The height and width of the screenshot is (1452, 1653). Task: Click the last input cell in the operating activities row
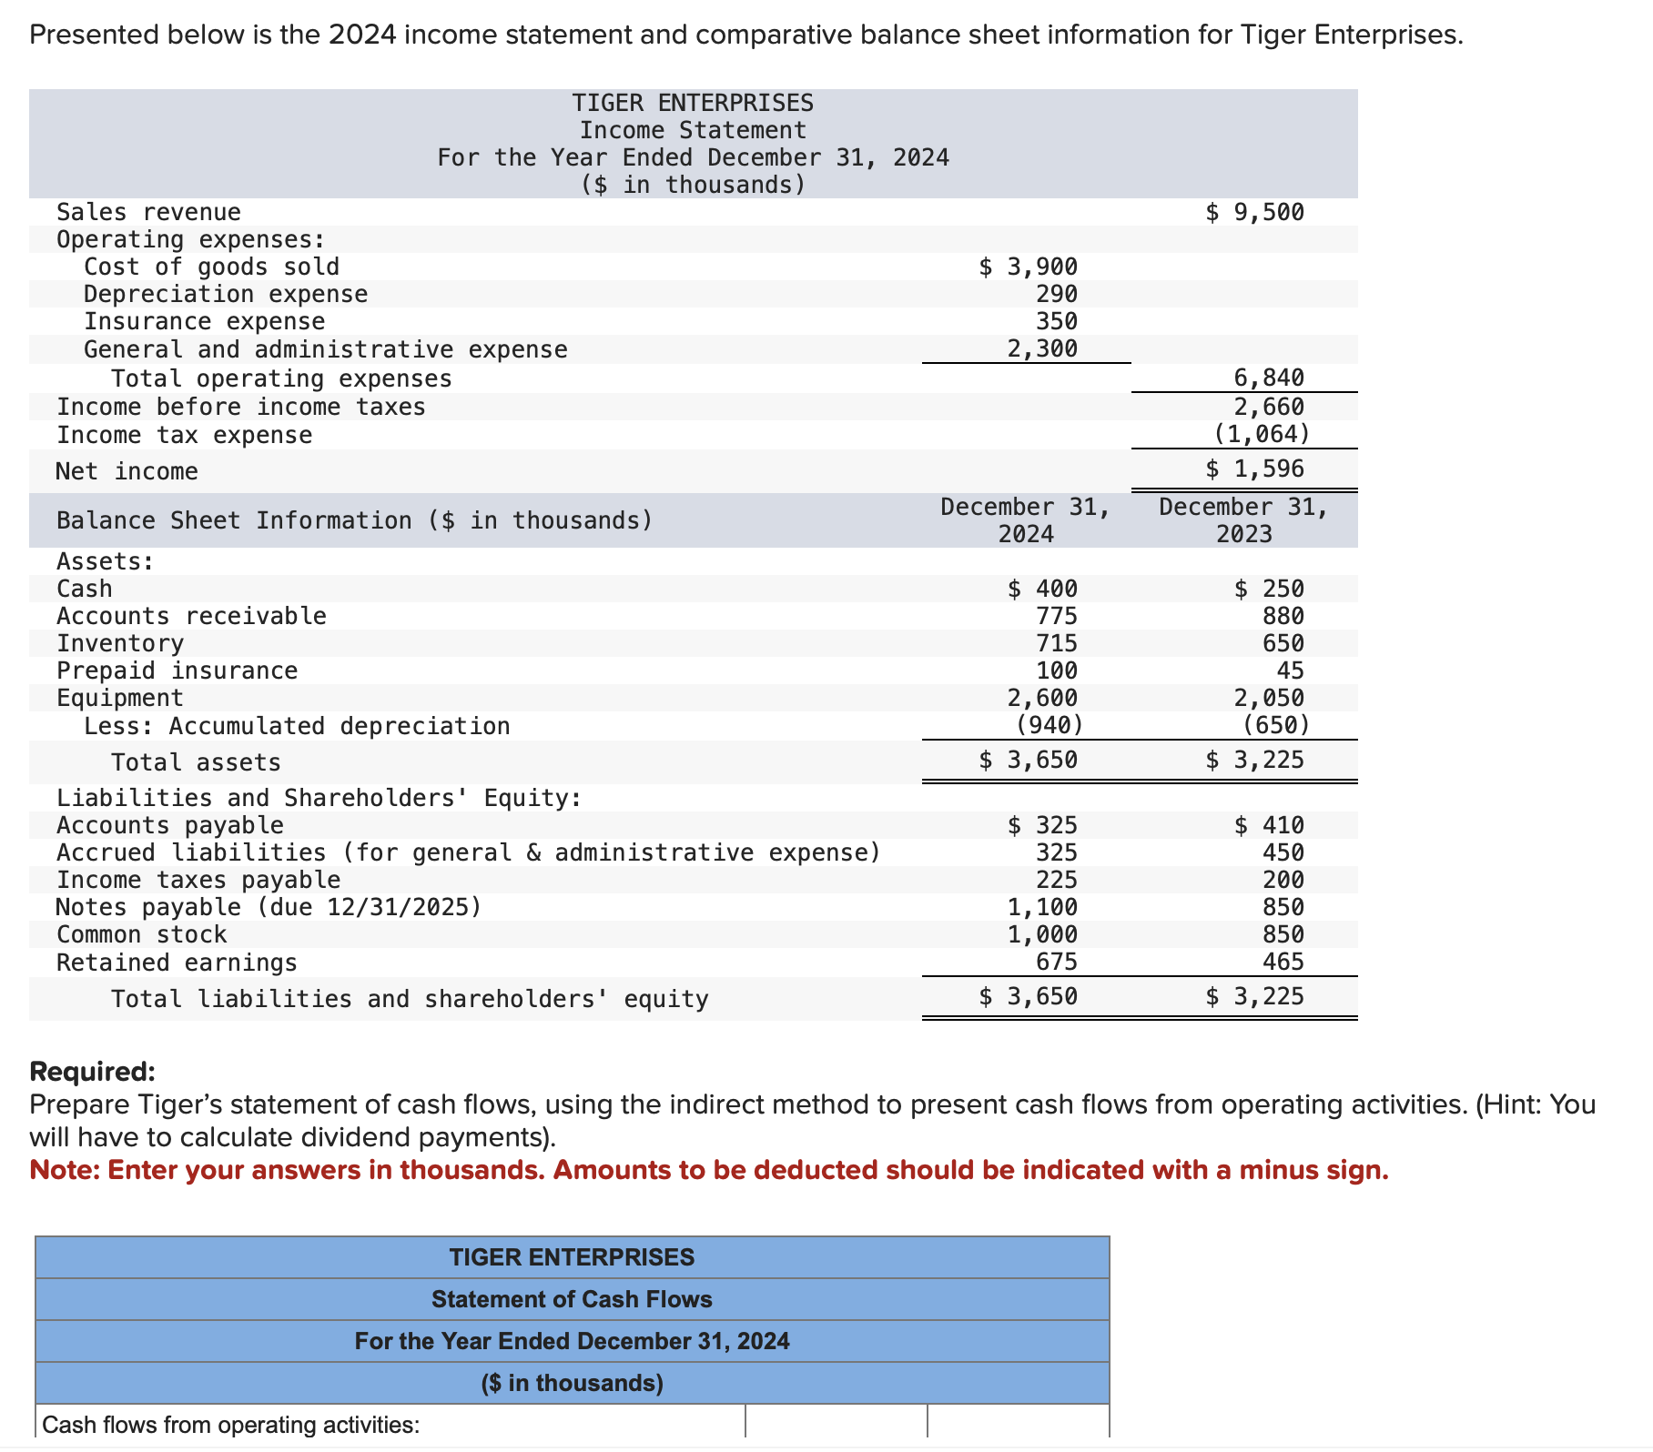point(1019,1423)
